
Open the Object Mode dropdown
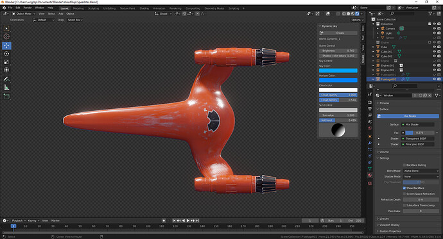[x=24, y=13]
